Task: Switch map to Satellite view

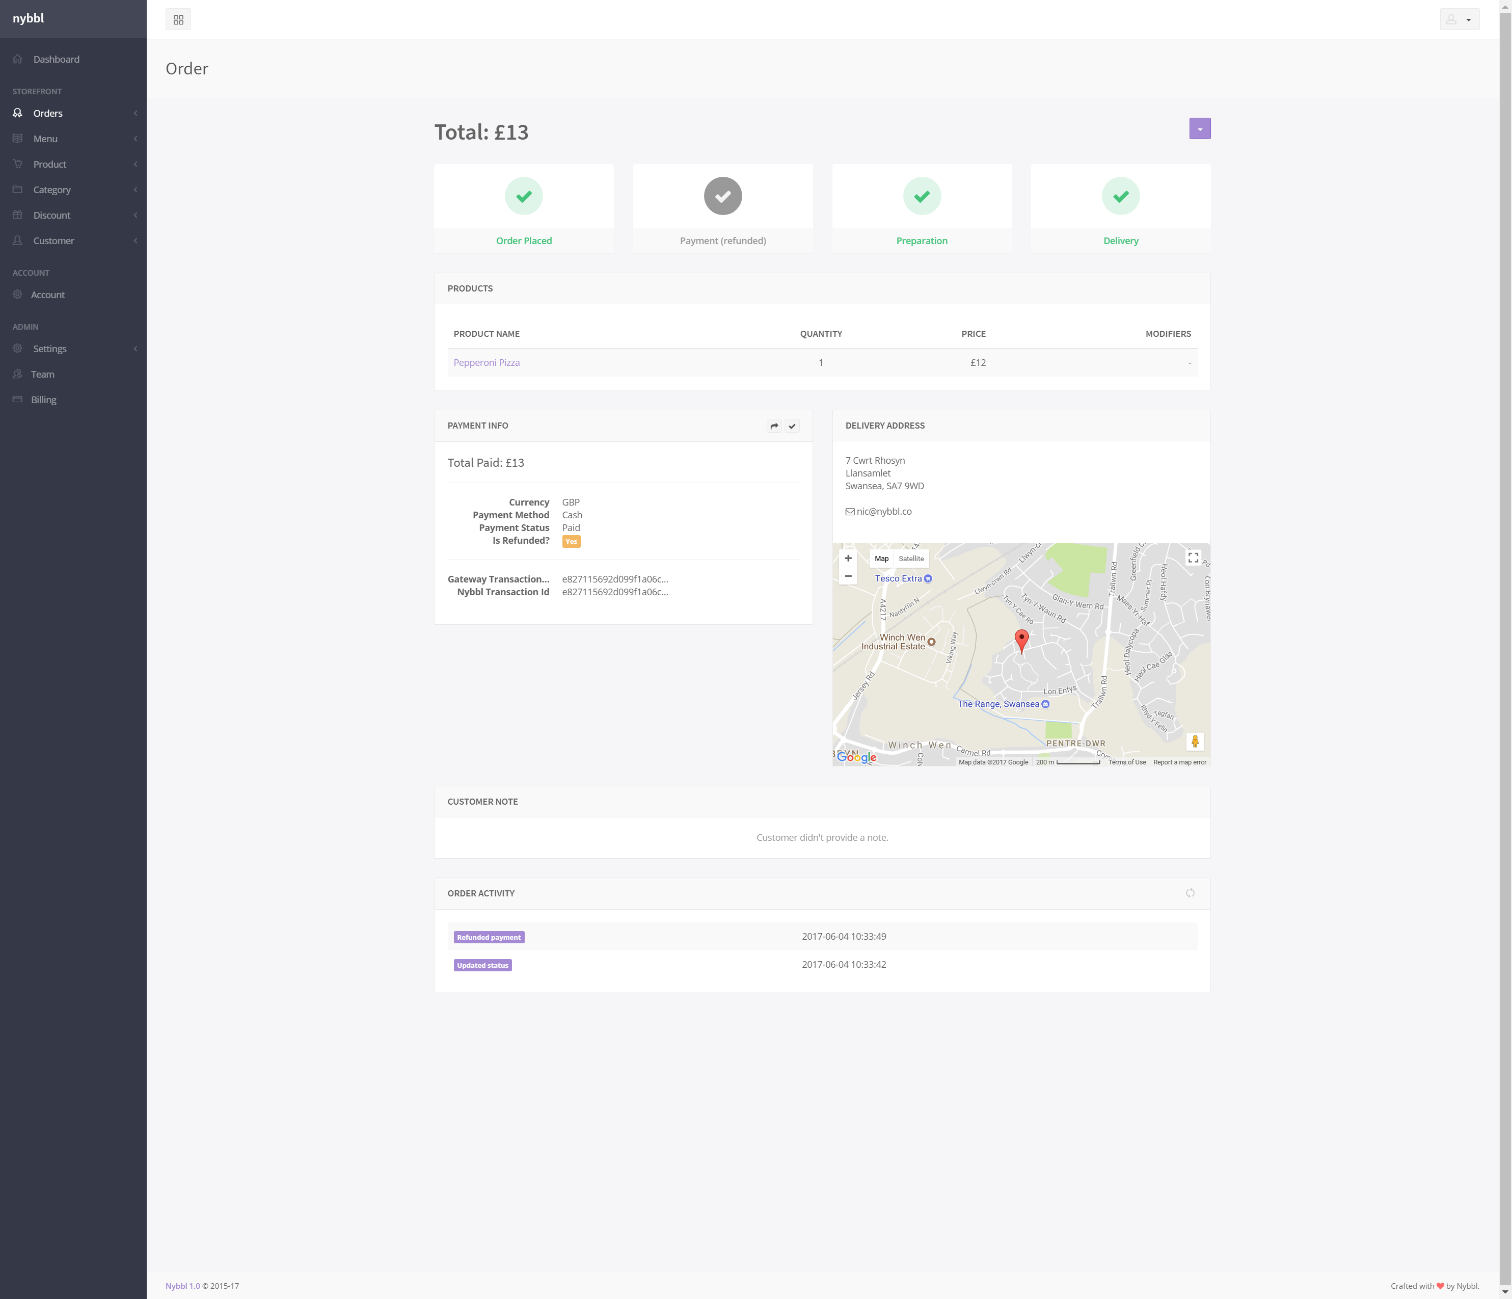Action: [911, 559]
